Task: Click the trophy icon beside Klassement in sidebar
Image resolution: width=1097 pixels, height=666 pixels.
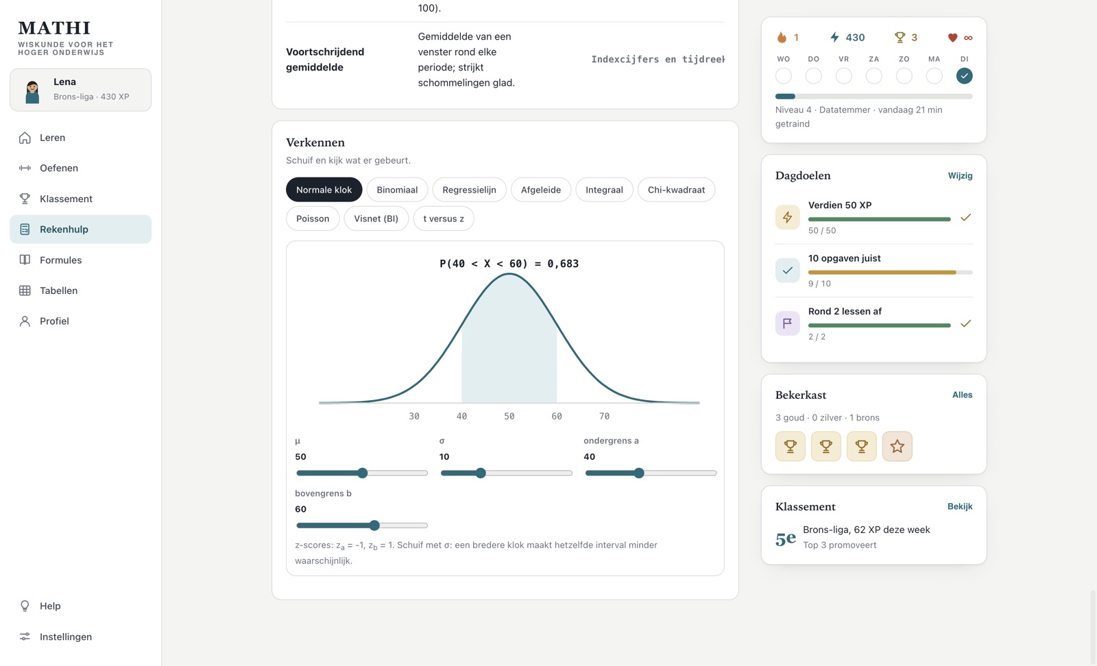Action: click(x=25, y=199)
